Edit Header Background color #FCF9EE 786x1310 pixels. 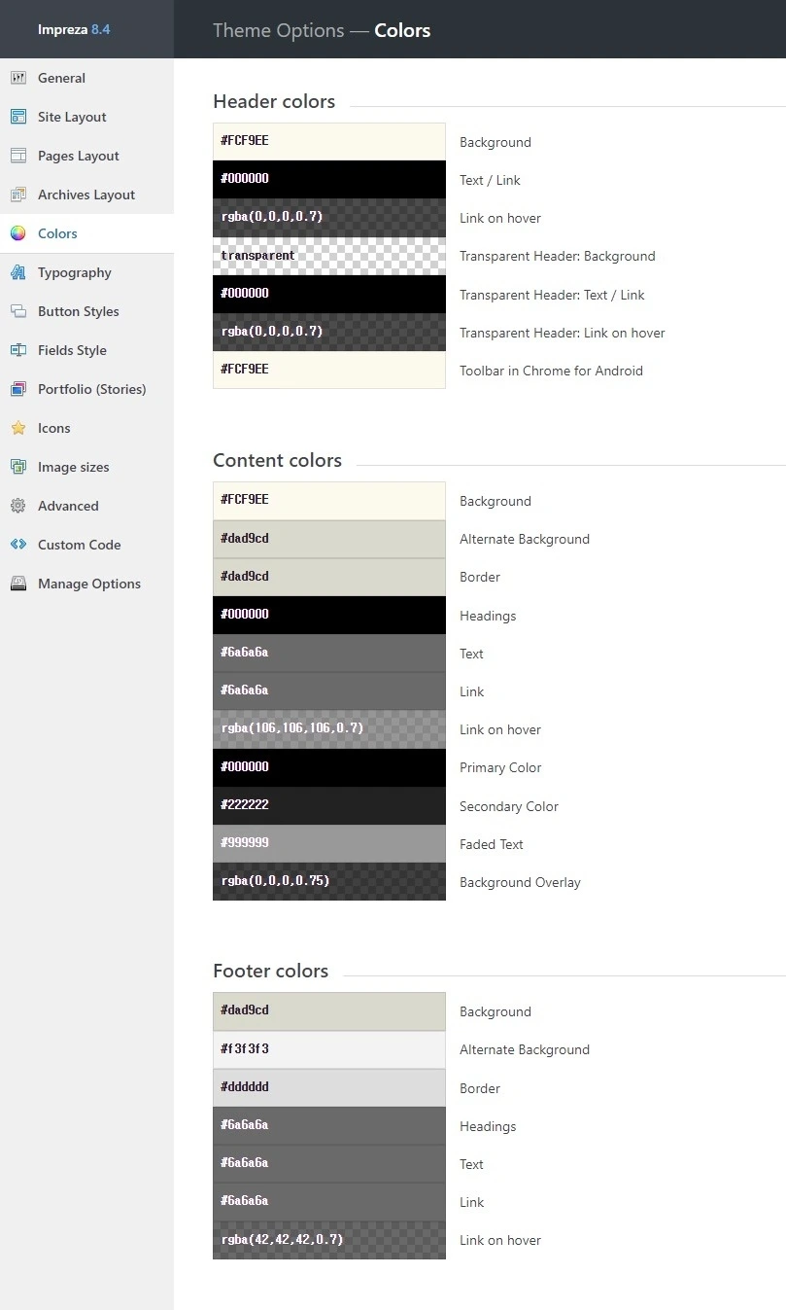[329, 141]
